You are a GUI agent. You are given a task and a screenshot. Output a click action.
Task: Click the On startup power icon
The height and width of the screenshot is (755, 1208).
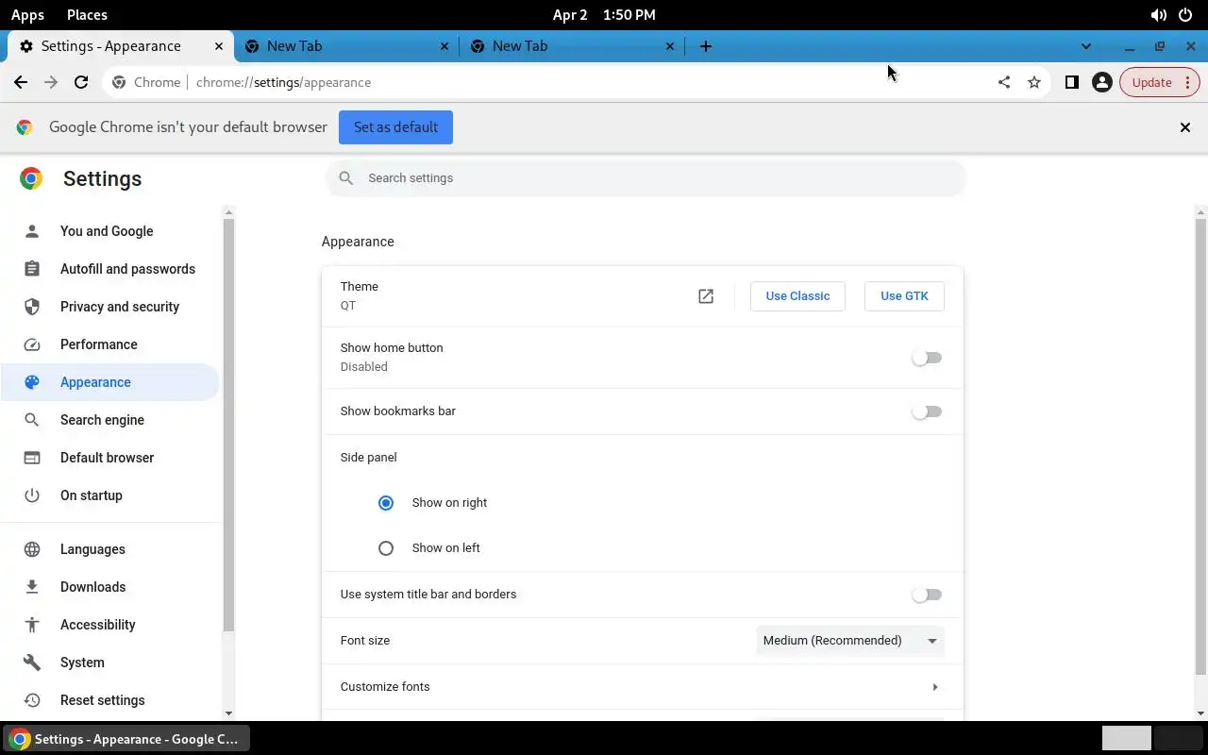pos(32,495)
